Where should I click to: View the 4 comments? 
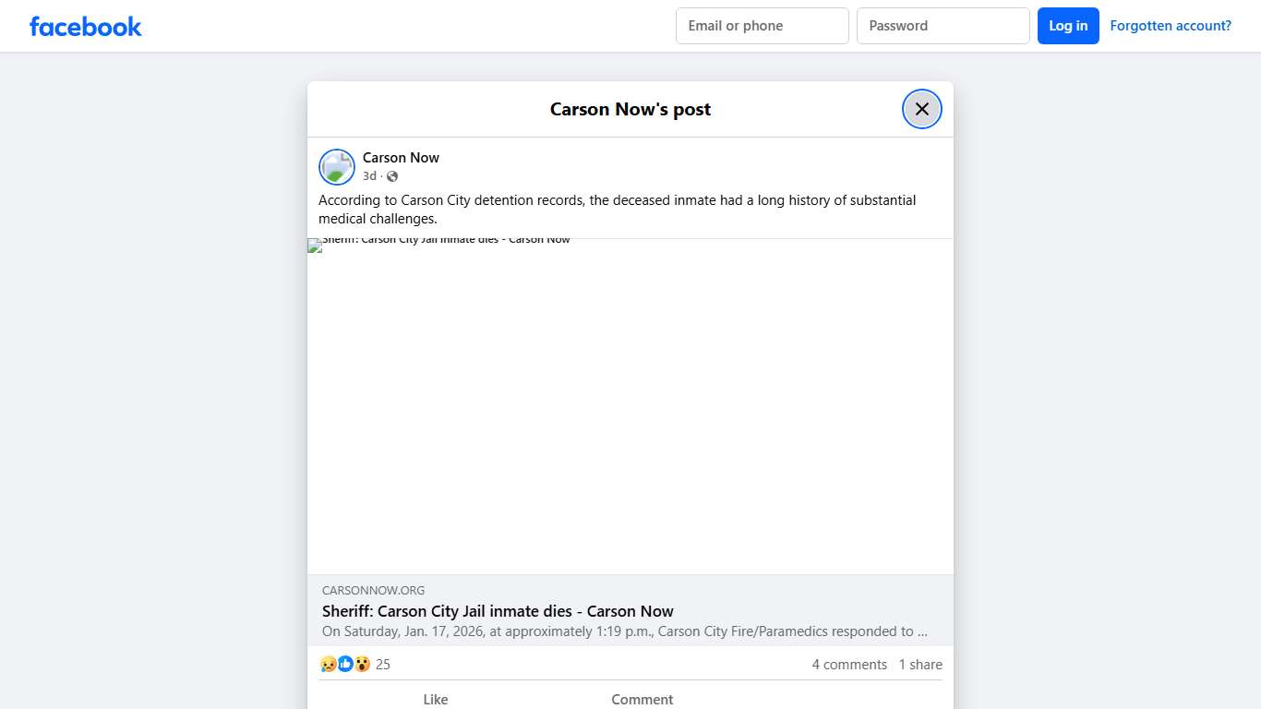point(848,664)
